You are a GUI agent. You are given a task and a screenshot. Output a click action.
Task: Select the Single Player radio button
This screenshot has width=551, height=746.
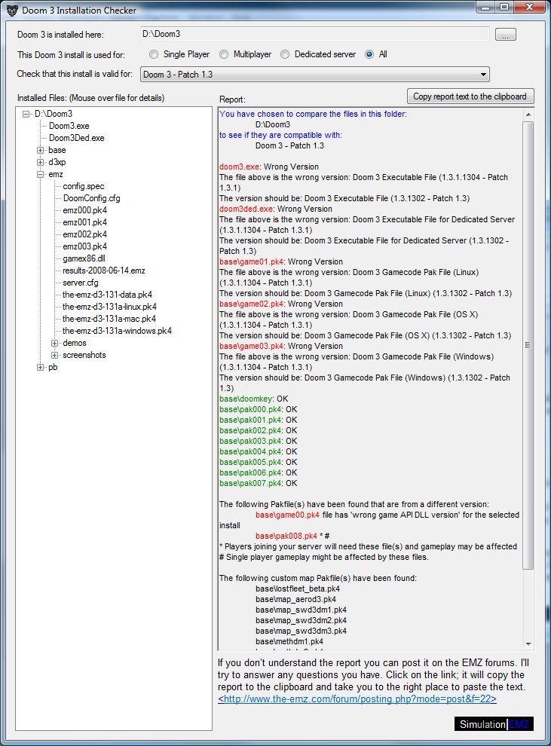tap(154, 54)
